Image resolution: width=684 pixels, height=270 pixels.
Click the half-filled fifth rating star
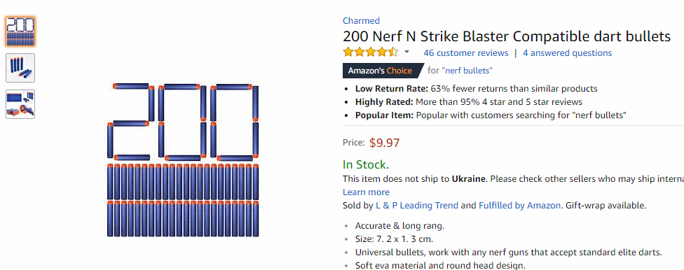[x=393, y=52]
